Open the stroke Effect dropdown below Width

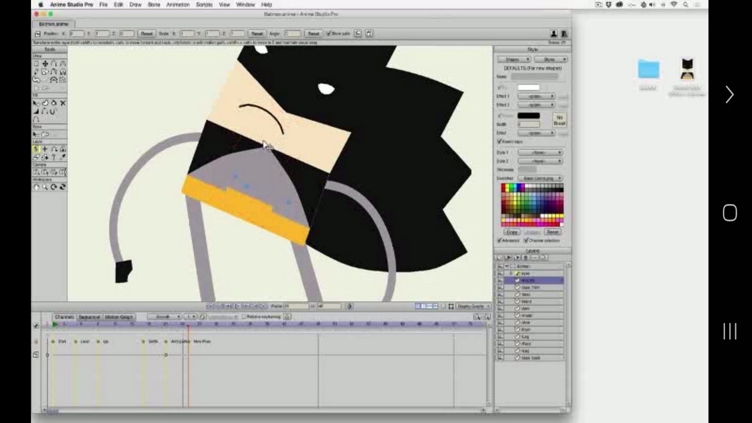pos(536,133)
